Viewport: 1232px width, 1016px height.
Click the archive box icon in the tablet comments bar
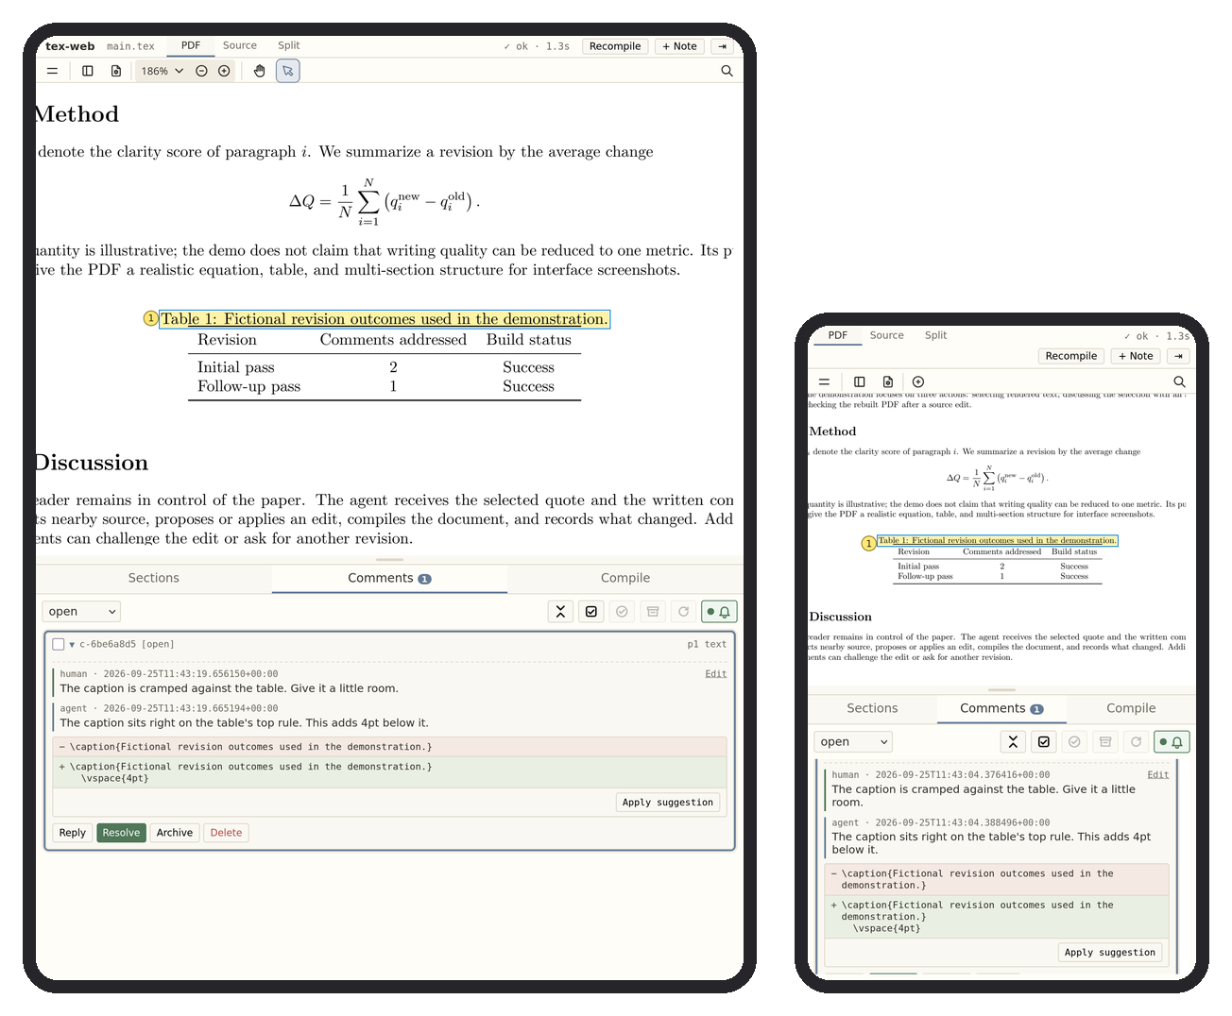point(653,612)
